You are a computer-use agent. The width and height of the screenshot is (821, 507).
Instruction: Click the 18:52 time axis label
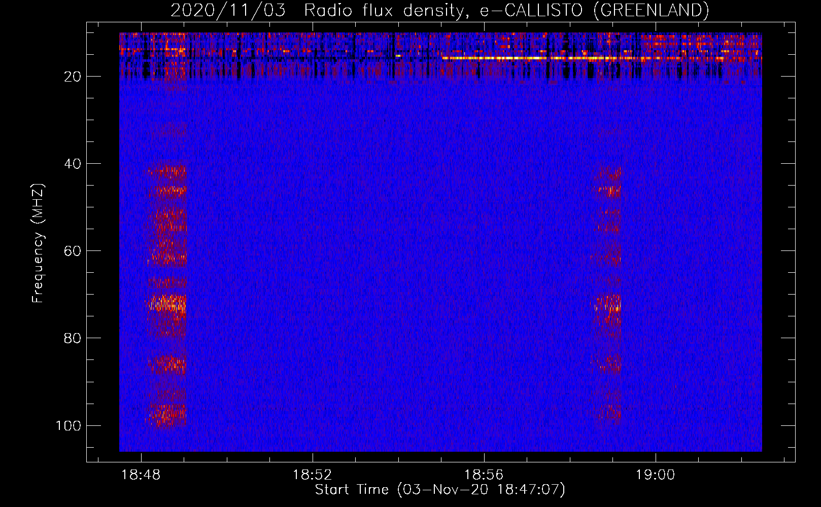click(313, 475)
